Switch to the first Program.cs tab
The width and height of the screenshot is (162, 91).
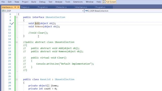[x=43, y=7]
